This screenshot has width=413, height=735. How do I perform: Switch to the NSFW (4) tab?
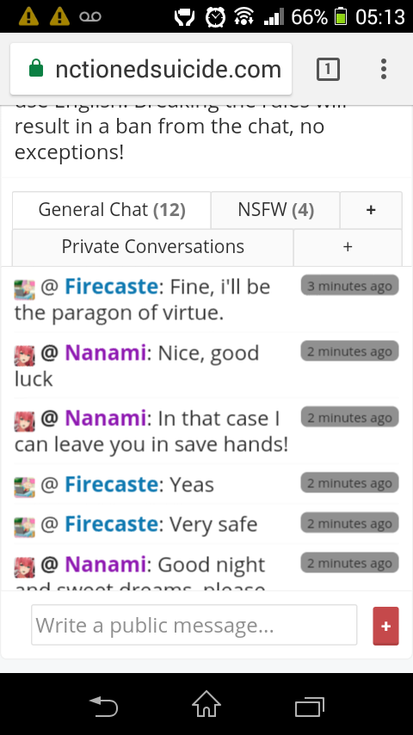coord(275,210)
